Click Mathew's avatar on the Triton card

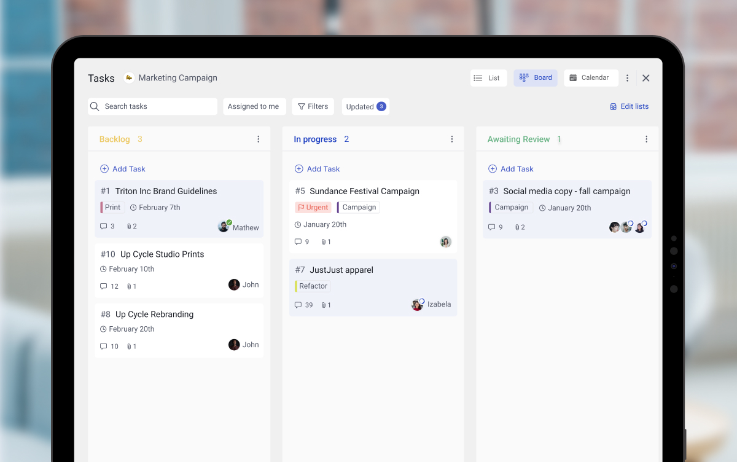pos(223,226)
